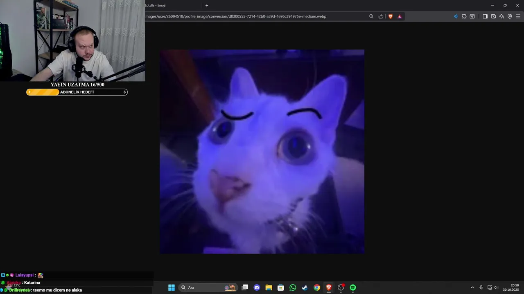524x294 pixels.
Task: Toggle the browser sidebar panel
Action: click(485, 16)
